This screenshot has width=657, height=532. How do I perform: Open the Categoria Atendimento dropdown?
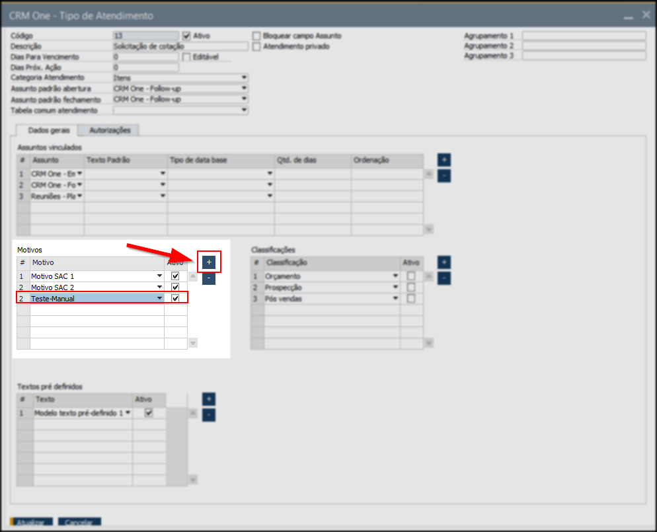(x=244, y=78)
